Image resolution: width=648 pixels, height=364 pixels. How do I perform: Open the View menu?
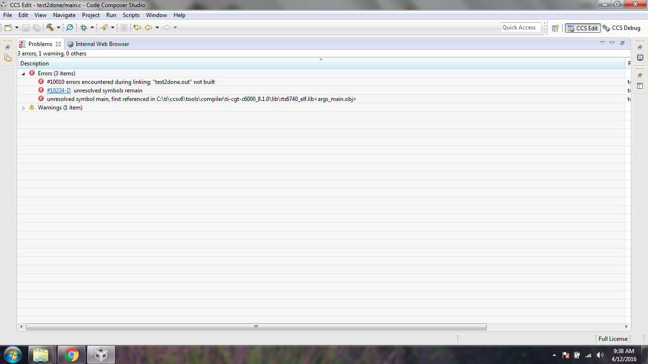tap(40, 15)
